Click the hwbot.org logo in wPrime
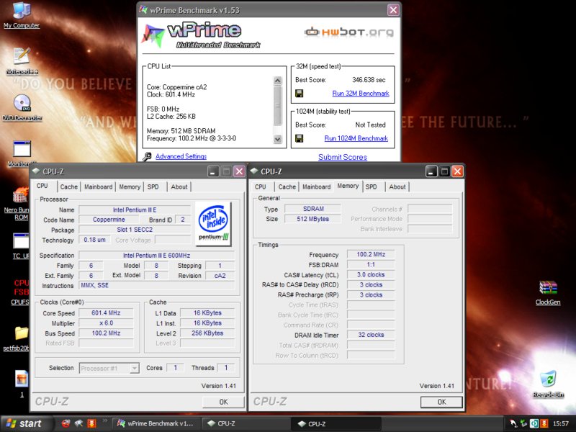The image size is (576, 432). pos(348,32)
